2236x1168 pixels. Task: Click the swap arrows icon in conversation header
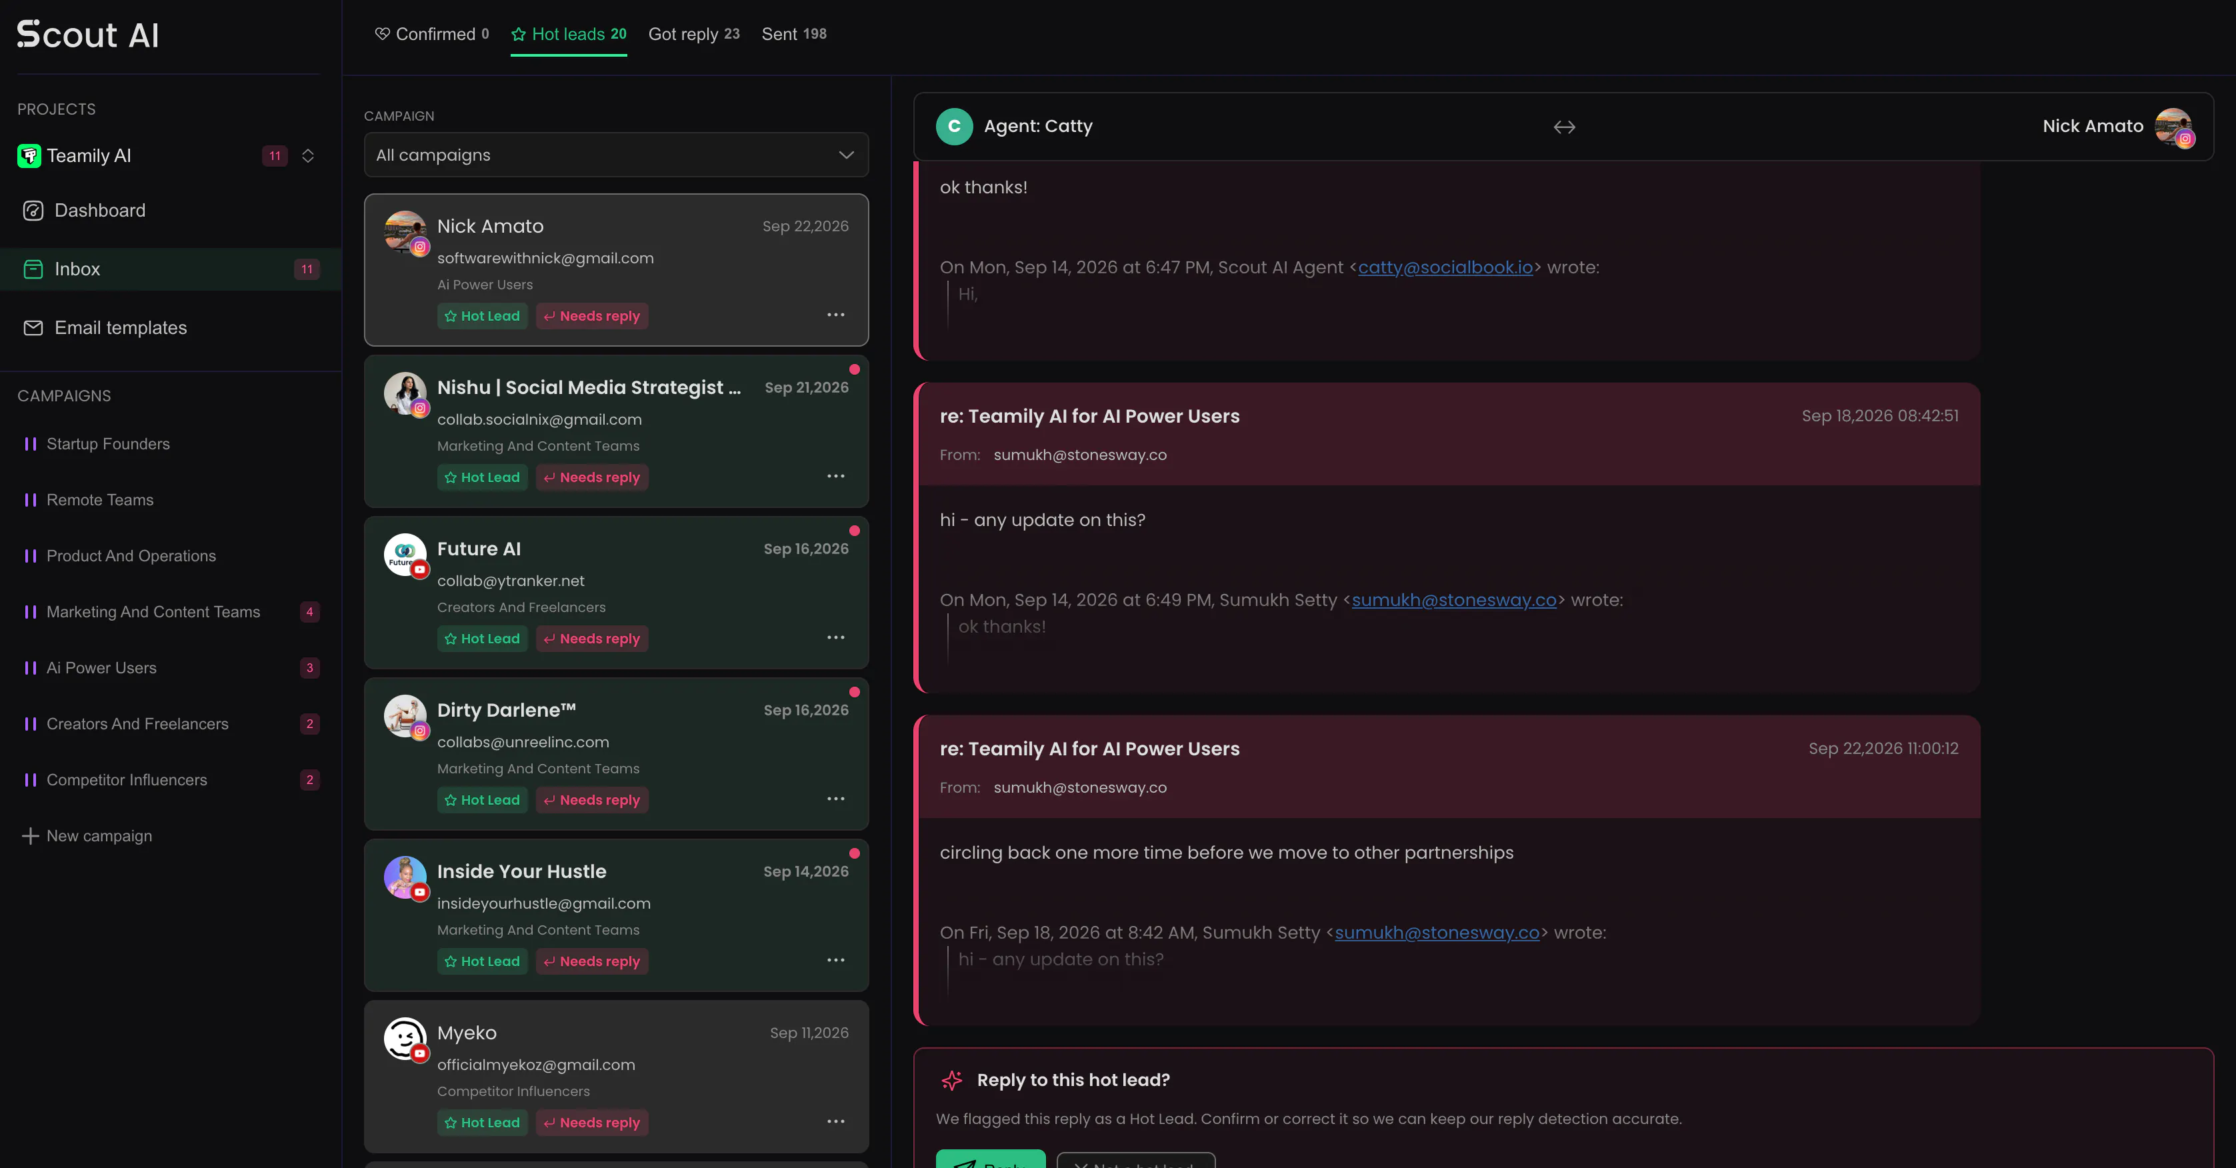click(1564, 127)
